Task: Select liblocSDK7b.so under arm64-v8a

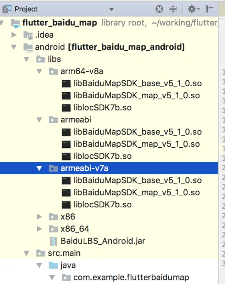Action: pos(109,108)
